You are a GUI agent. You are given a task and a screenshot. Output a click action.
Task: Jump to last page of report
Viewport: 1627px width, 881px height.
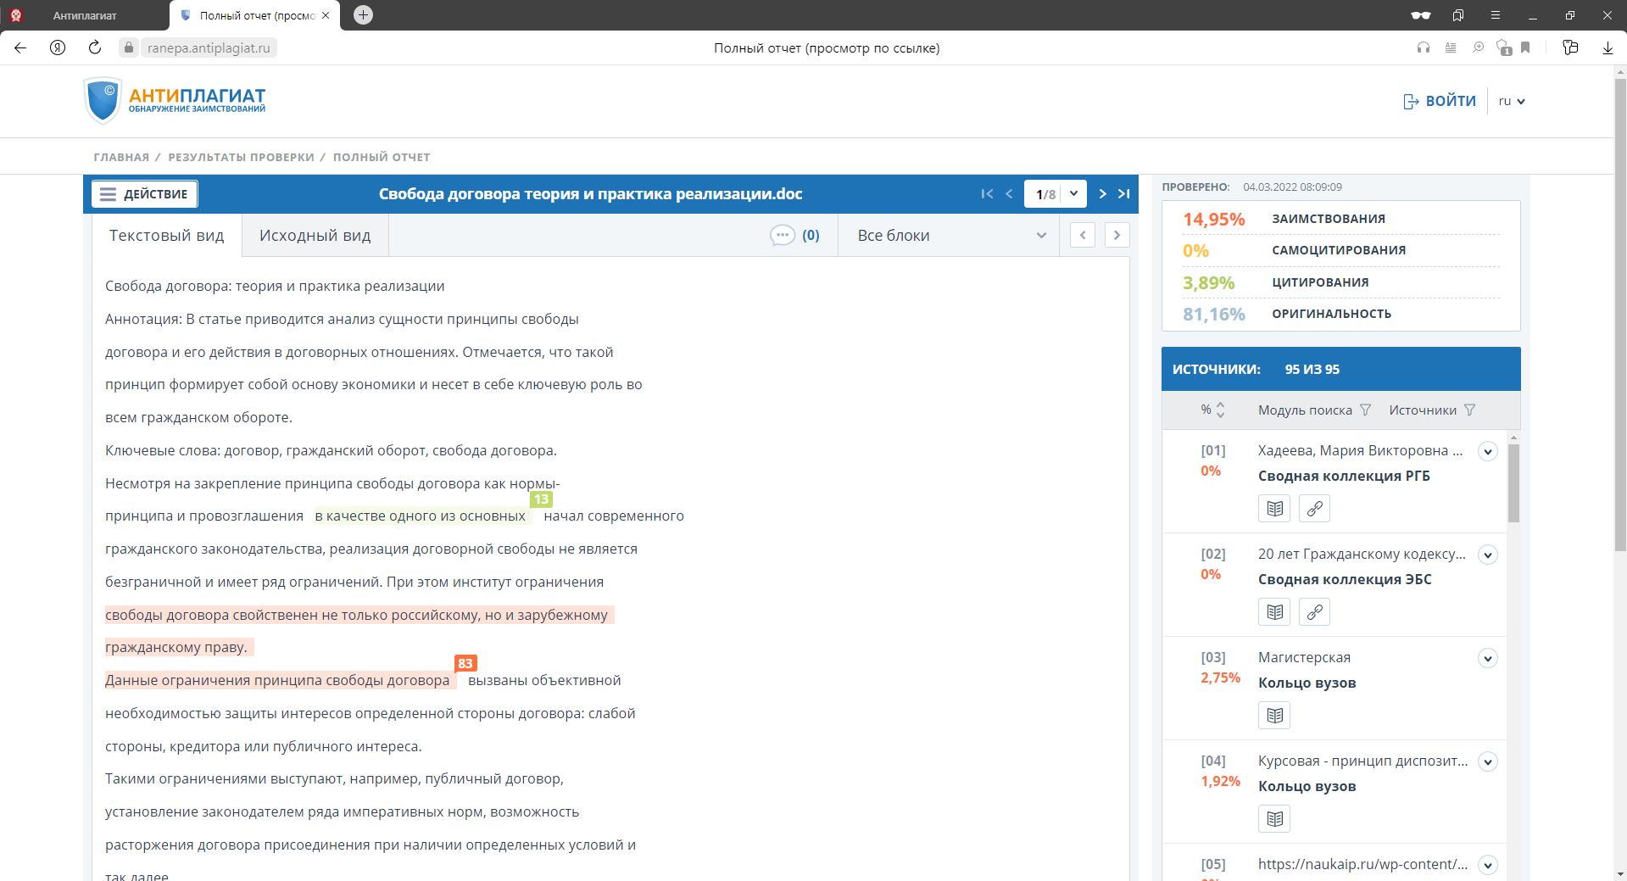[x=1123, y=194]
